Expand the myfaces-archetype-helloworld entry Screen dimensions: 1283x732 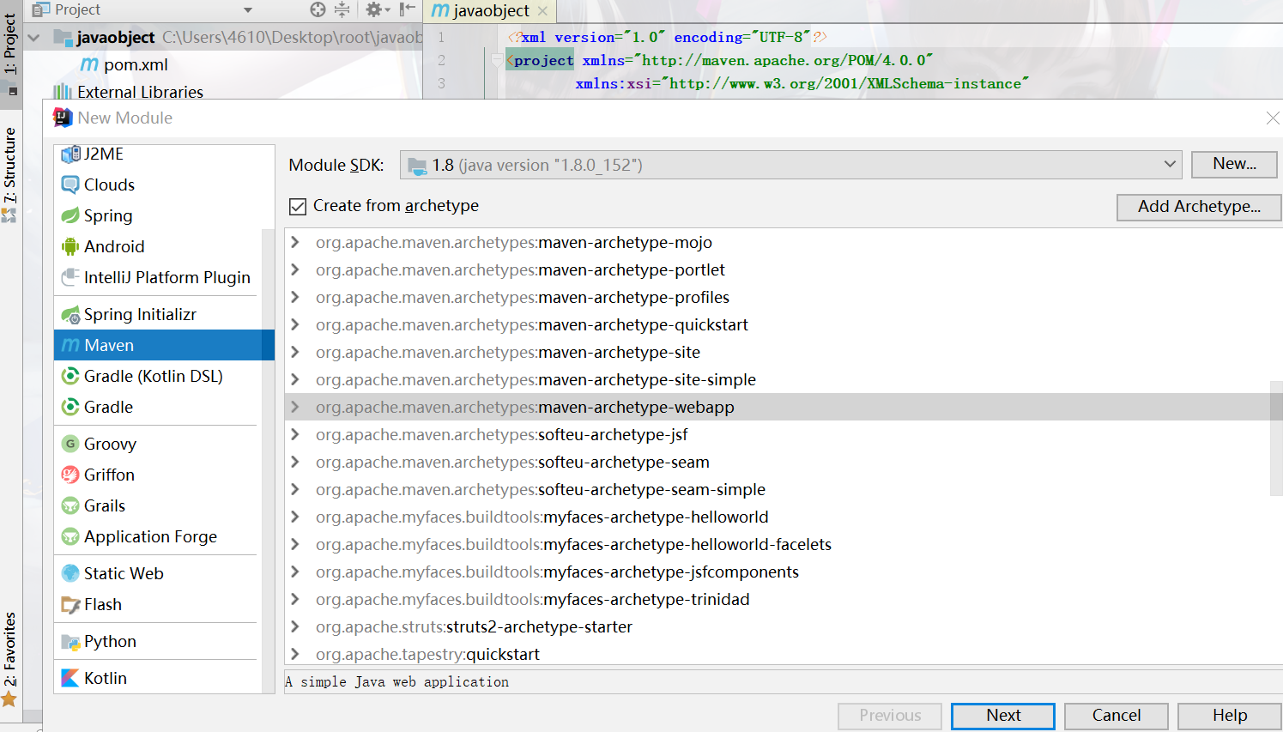(295, 517)
